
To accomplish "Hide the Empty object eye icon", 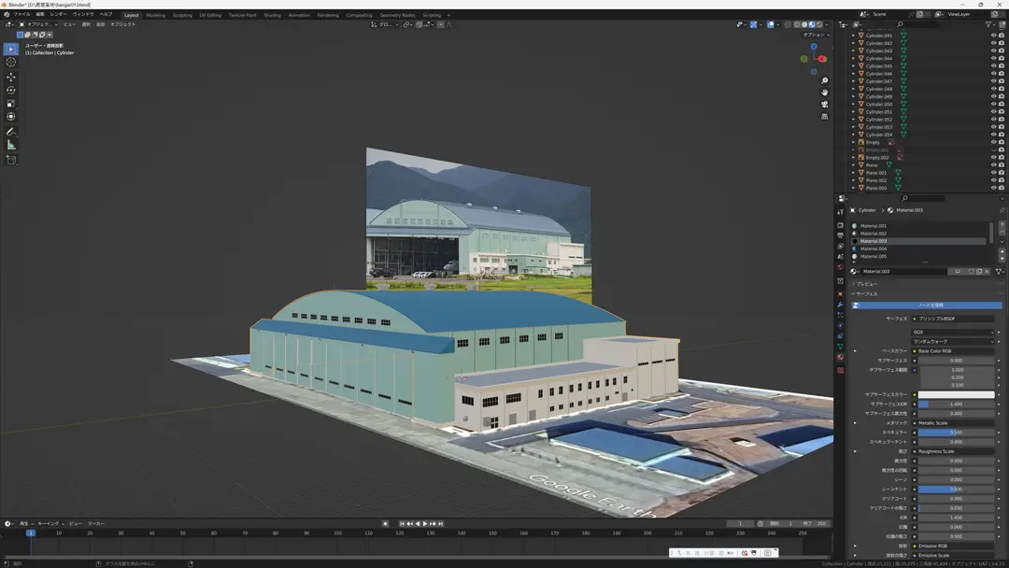I will coord(993,142).
